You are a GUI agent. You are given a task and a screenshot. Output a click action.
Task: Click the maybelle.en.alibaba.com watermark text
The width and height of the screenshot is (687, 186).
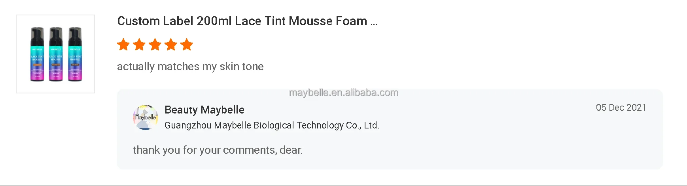point(343,93)
